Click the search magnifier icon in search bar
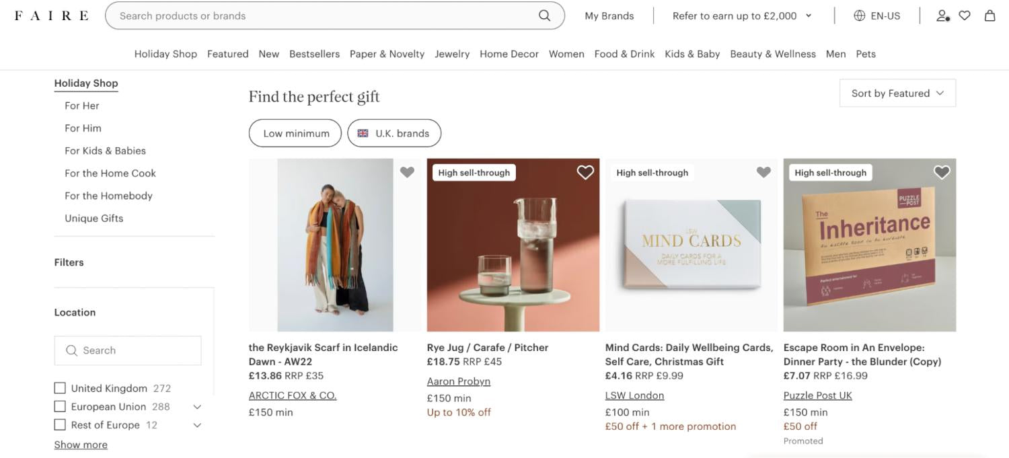The height and width of the screenshot is (458, 1009). [544, 15]
